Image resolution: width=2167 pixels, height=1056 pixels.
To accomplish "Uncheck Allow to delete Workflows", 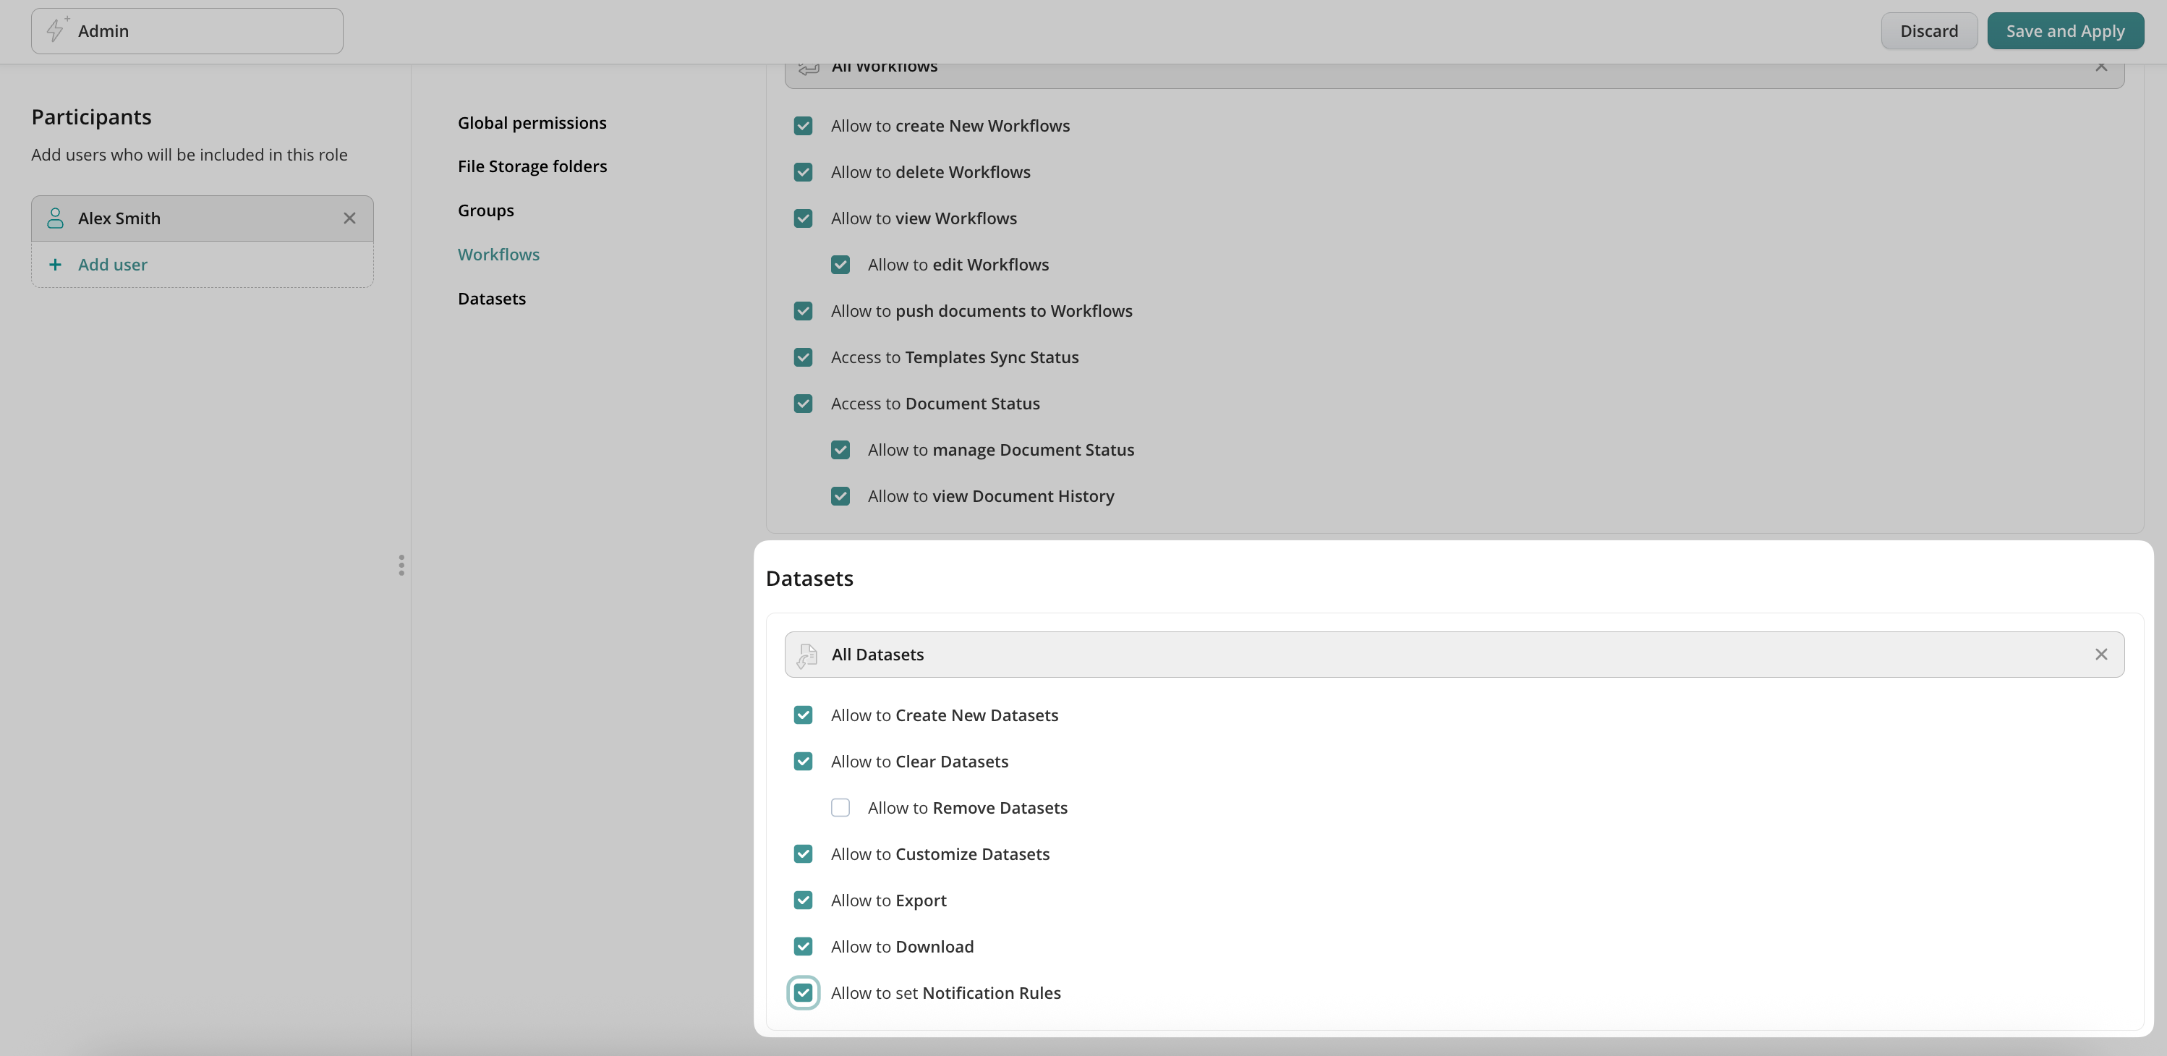I will (x=803, y=172).
